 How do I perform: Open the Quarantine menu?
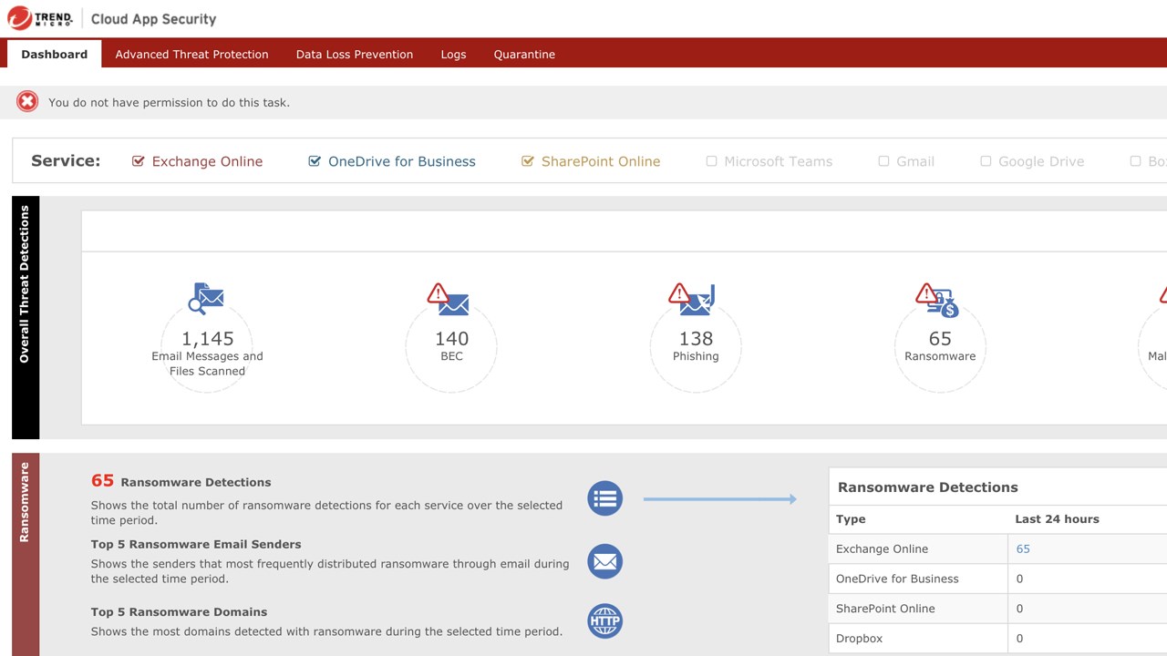(x=524, y=54)
